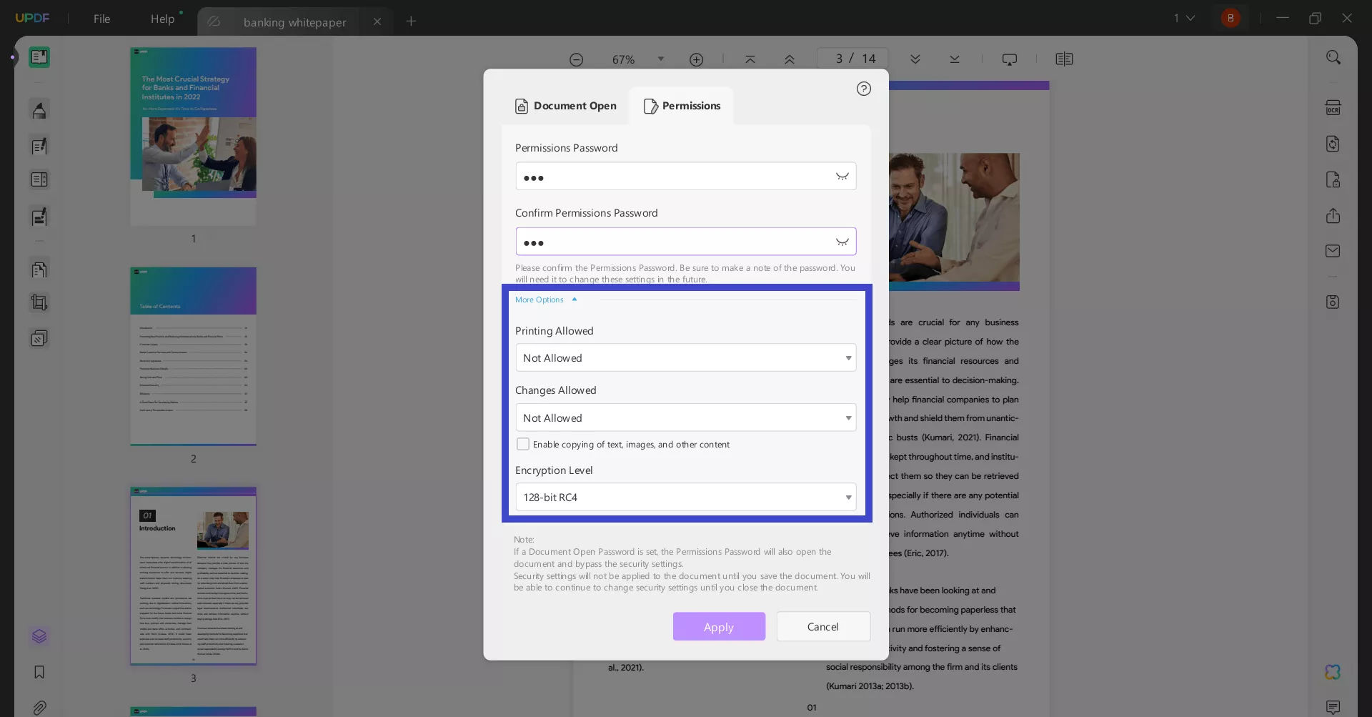Click Save as other icon in right sidebar
The width and height of the screenshot is (1372, 717).
click(1333, 302)
